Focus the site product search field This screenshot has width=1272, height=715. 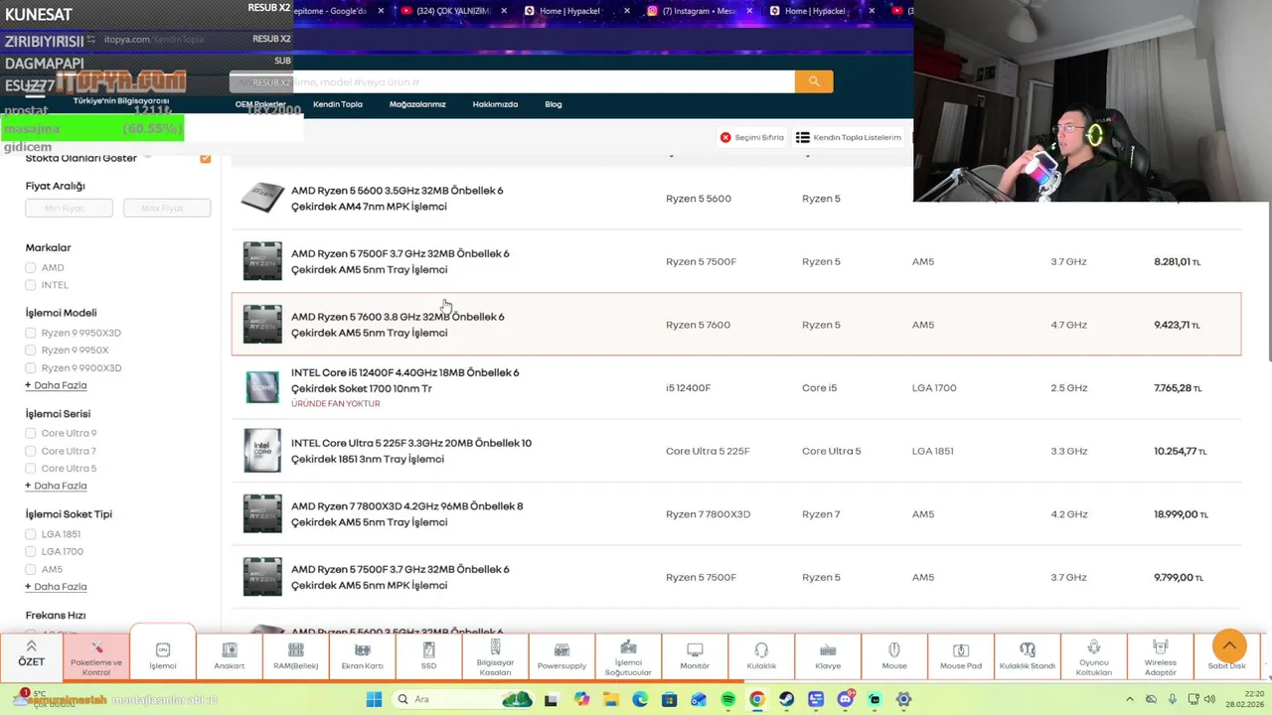tap(512, 81)
